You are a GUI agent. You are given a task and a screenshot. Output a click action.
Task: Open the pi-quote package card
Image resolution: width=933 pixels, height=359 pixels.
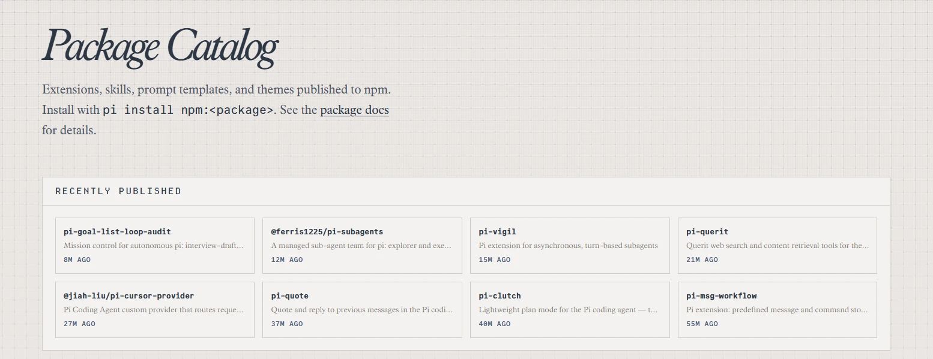coord(362,310)
